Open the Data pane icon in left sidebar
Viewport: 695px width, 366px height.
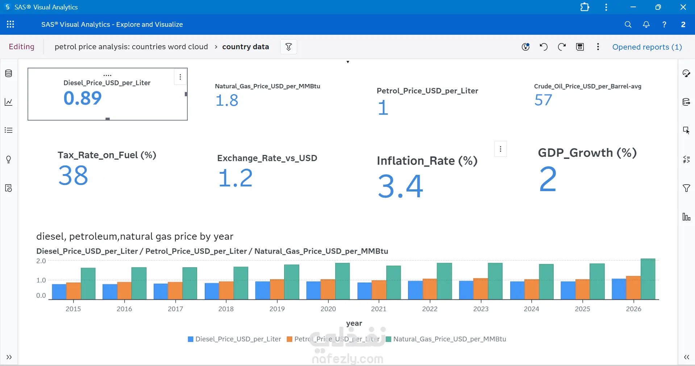[9, 73]
